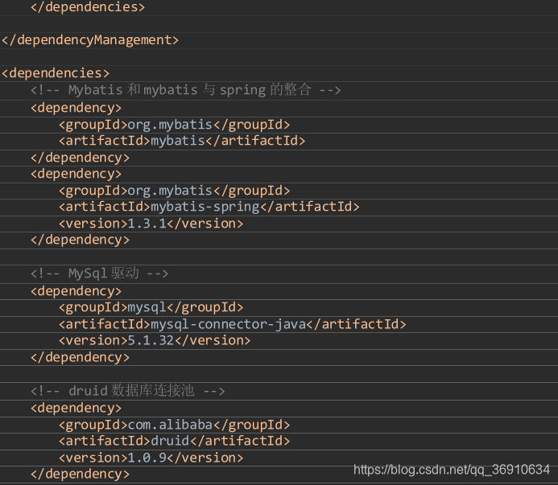Select the <artifactId>mybatis</artifactId> line
The height and width of the screenshot is (485, 558).
[x=182, y=141]
